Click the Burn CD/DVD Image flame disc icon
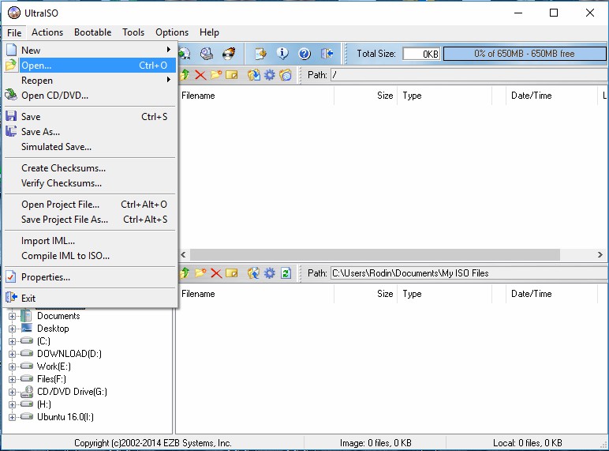 point(229,54)
